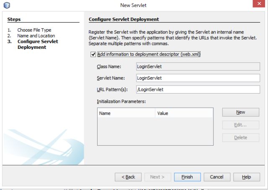
Task: Select the Name and Location step
Action: point(36,36)
